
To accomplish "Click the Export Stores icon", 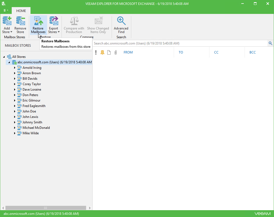I will [54, 21].
